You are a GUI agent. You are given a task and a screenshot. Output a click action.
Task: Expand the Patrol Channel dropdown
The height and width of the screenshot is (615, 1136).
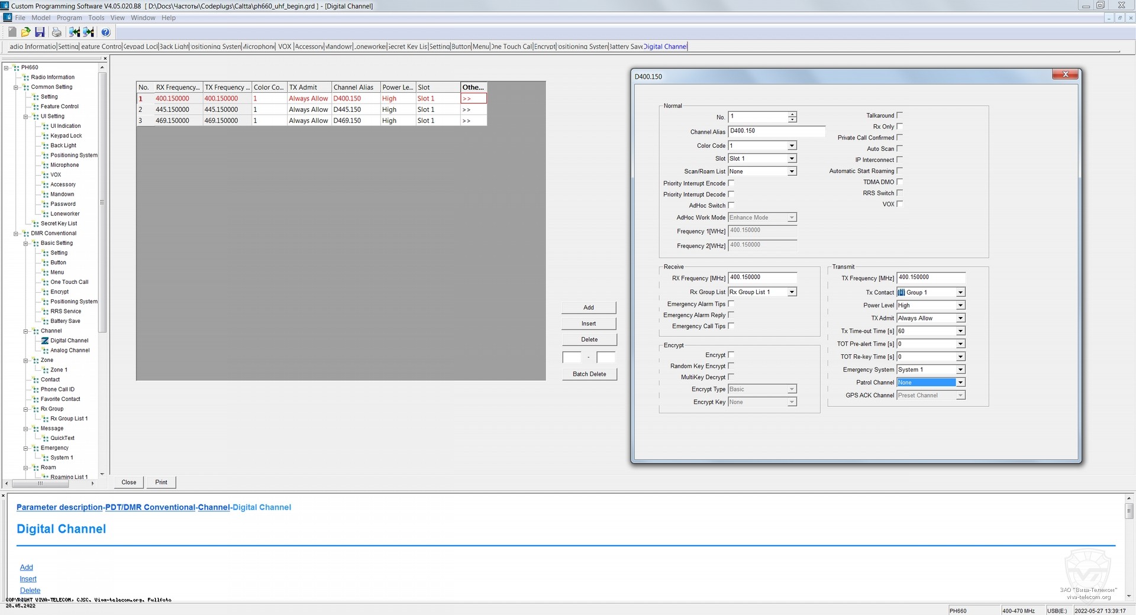[960, 383]
